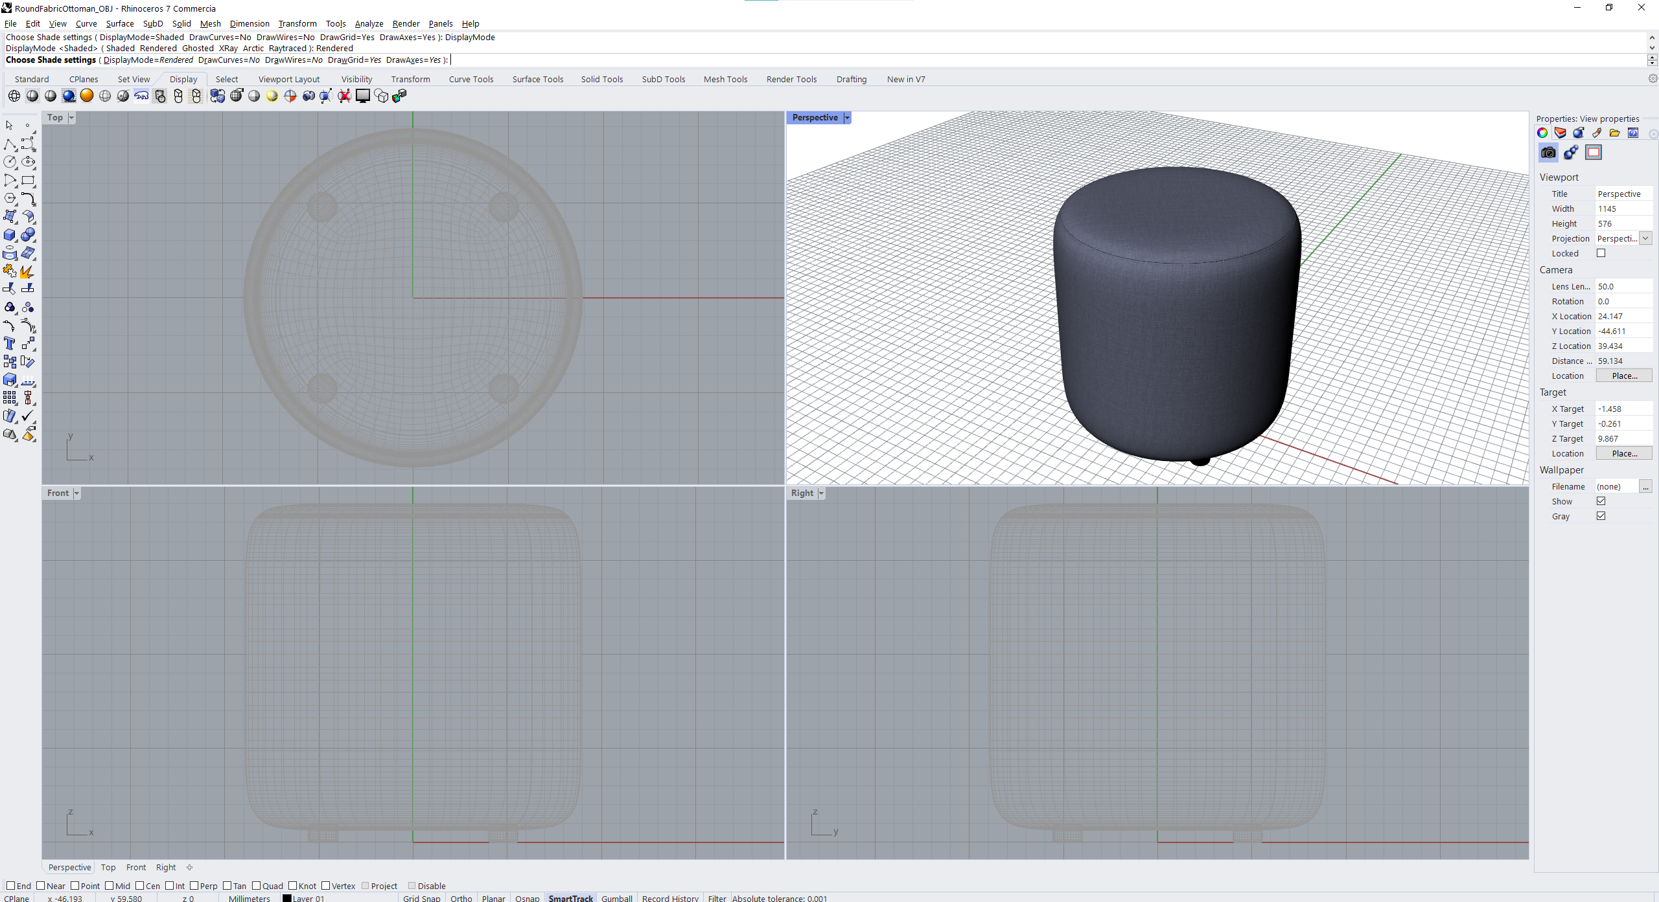The height and width of the screenshot is (902, 1659).
Task: Open the Top viewport title menu arrow
Action: pyautogui.click(x=71, y=118)
